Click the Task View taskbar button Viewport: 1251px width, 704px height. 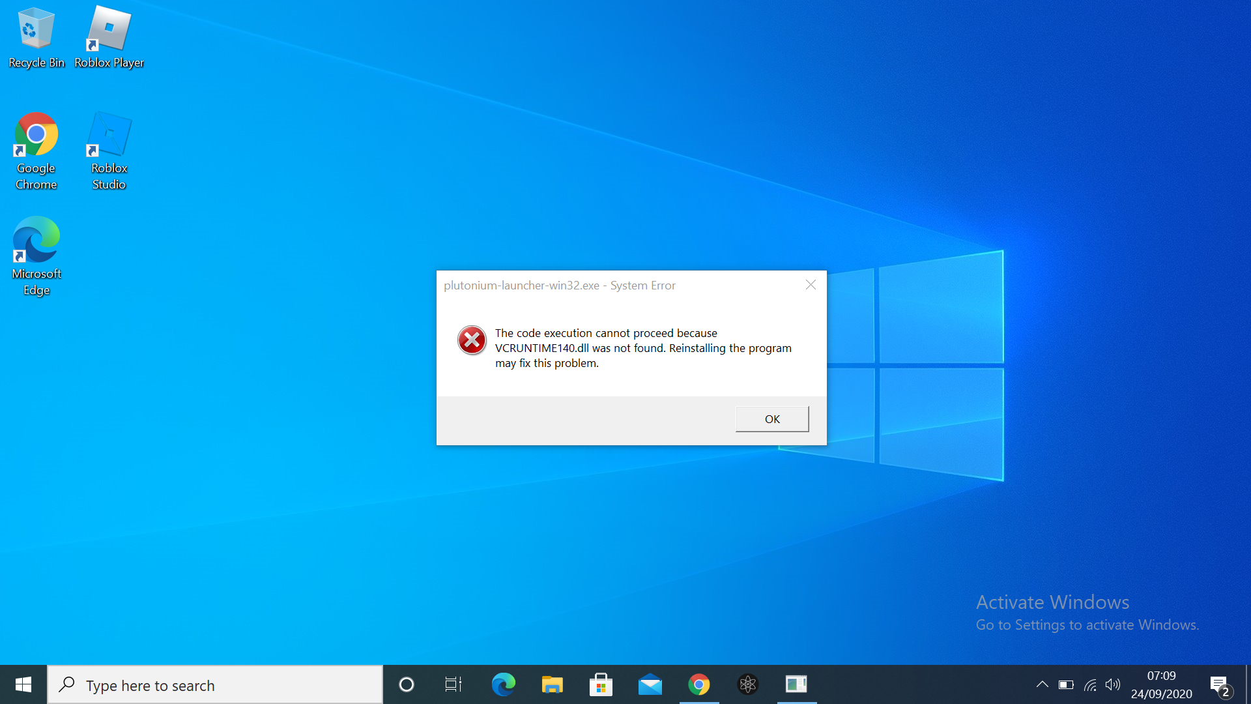coord(453,684)
